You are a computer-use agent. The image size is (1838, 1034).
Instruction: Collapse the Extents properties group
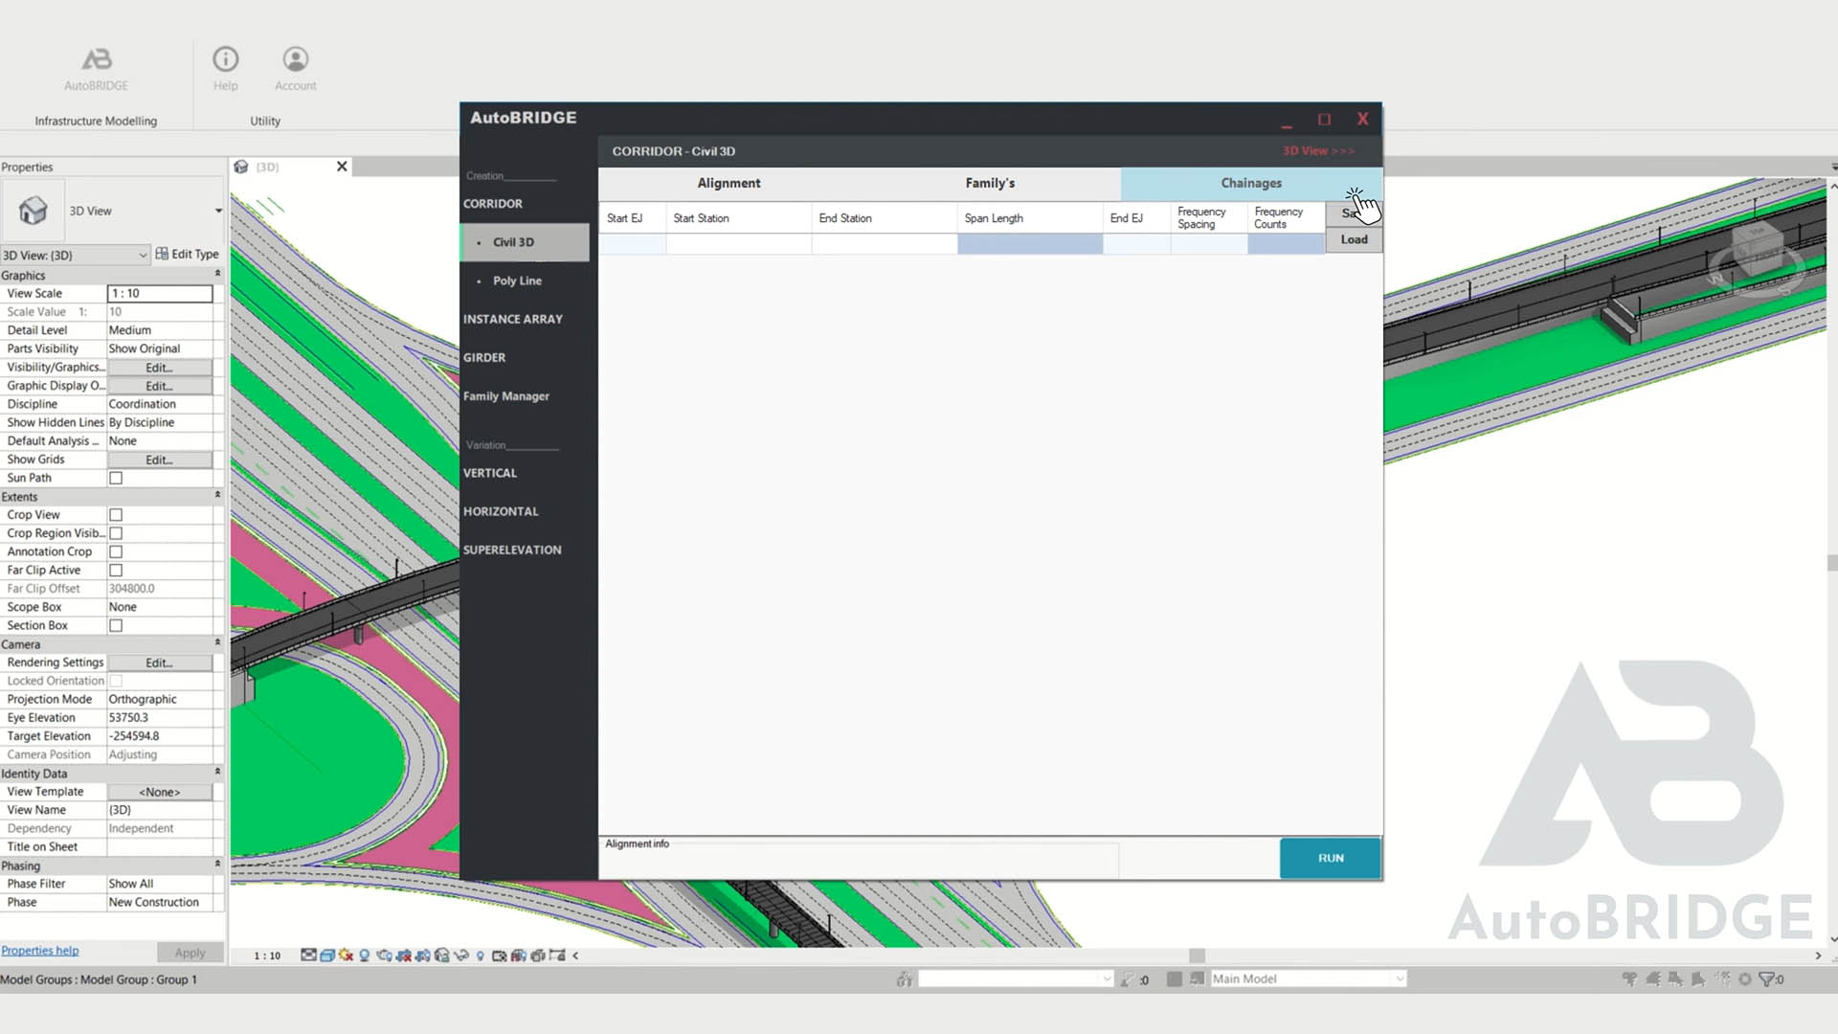point(217,496)
